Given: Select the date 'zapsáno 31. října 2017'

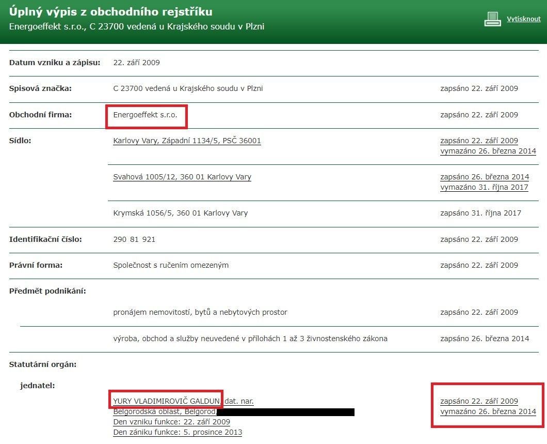Looking at the screenshot, I should pyautogui.click(x=480, y=213).
